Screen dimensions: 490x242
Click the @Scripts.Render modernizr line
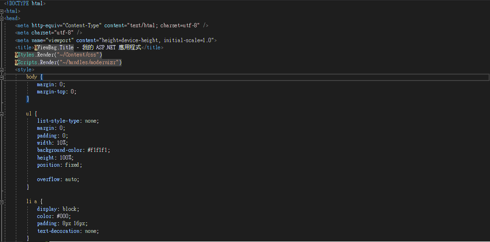(68, 62)
